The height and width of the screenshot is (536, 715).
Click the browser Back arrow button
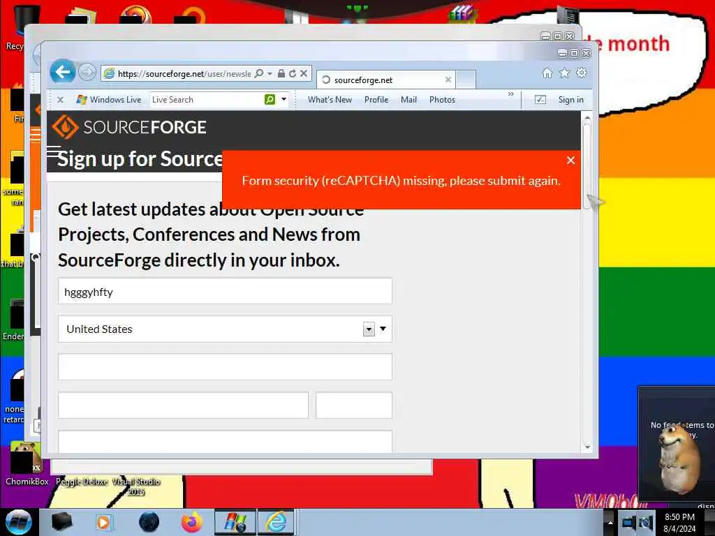coord(62,72)
